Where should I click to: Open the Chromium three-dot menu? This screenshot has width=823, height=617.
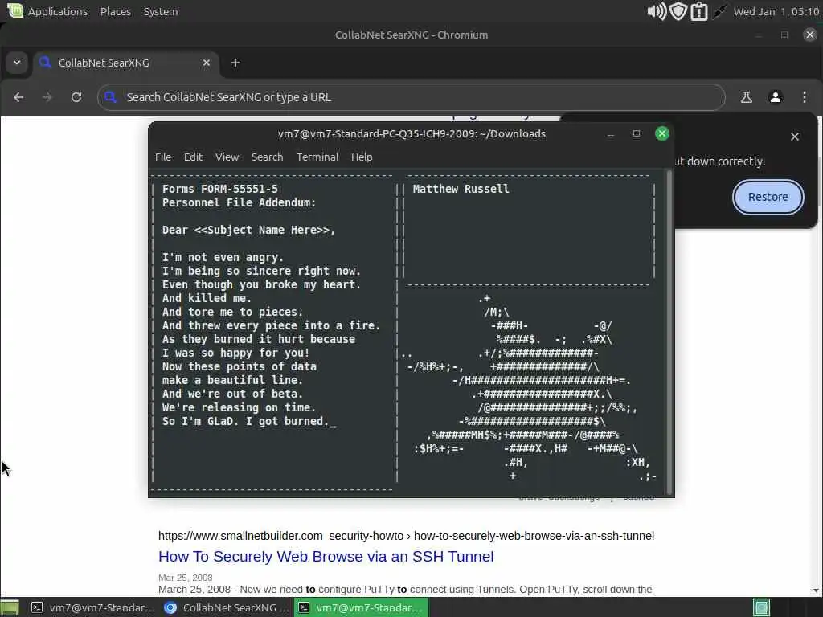804,97
